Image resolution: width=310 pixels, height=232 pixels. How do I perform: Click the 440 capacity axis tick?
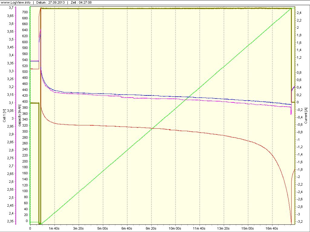(25, 90)
